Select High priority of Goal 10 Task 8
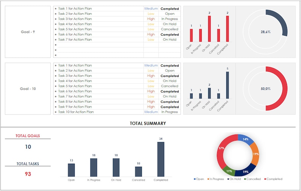 coord(151,102)
